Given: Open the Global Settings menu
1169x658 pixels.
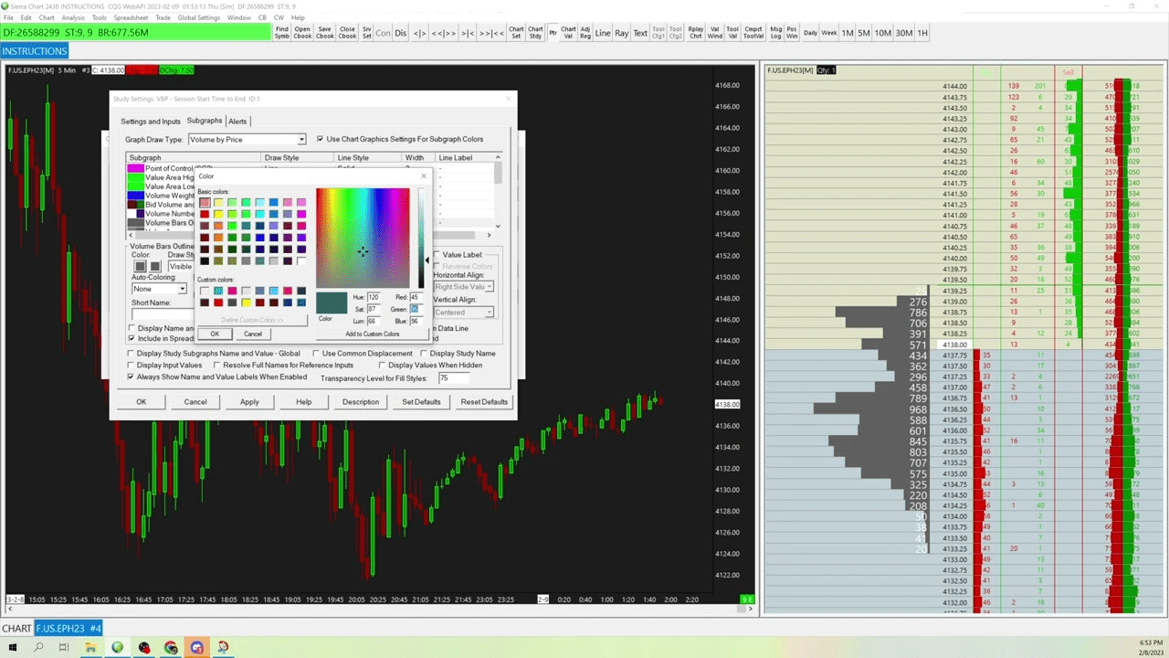Looking at the screenshot, I should point(198,17).
